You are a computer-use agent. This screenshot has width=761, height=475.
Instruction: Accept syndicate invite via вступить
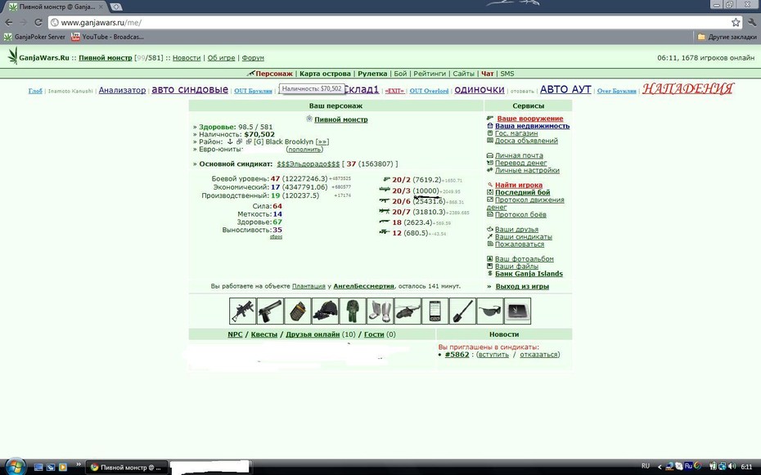point(493,355)
